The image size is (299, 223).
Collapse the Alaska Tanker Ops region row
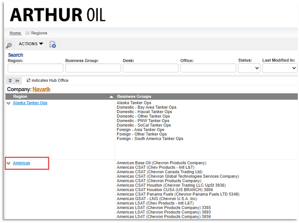coord(8,103)
